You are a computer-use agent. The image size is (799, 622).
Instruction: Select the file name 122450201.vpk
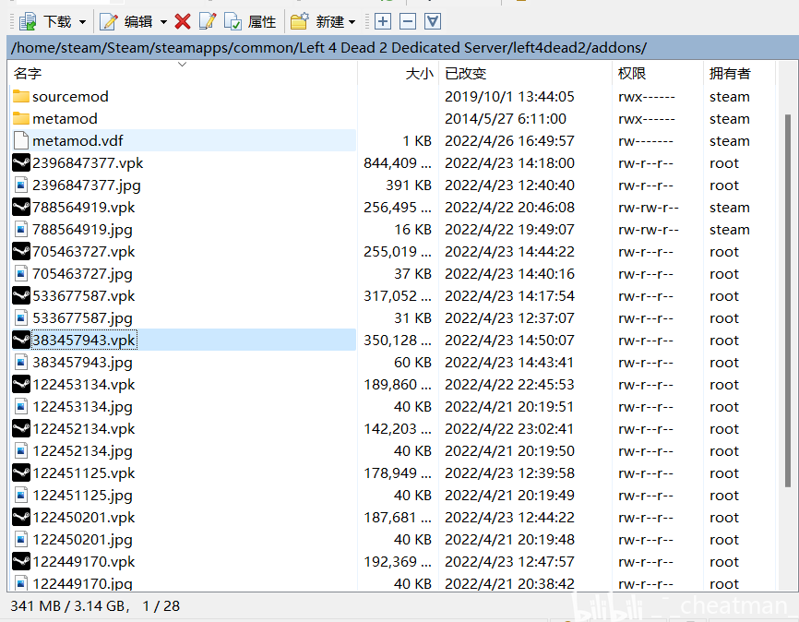(x=84, y=518)
